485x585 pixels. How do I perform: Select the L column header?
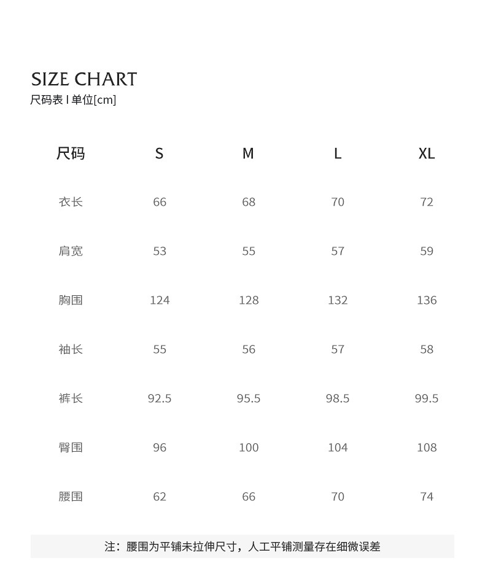[338, 153]
